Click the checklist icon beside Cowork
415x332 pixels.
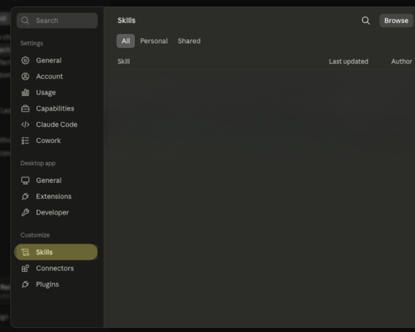click(x=25, y=141)
